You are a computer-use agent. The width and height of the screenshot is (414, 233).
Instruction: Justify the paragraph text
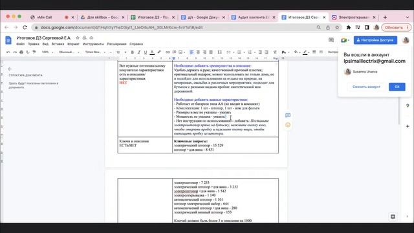click(211, 52)
